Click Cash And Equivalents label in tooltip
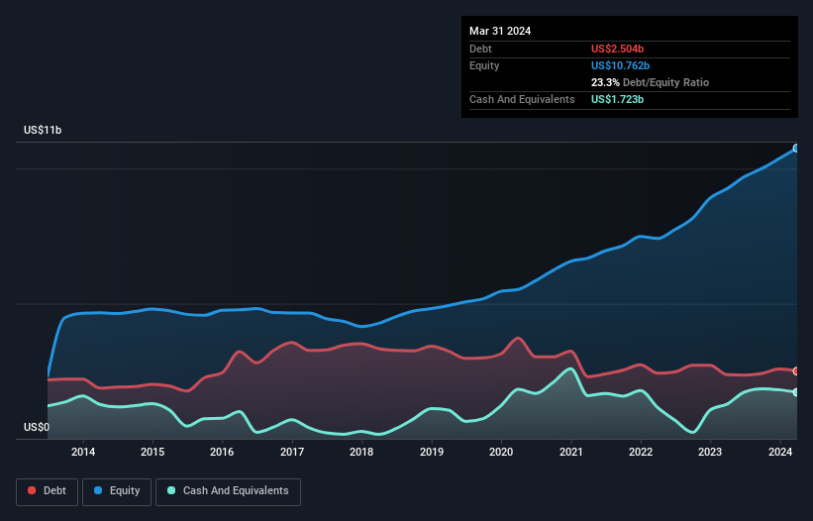The width and height of the screenshot is (813, 521). click(x=522, y=99)
